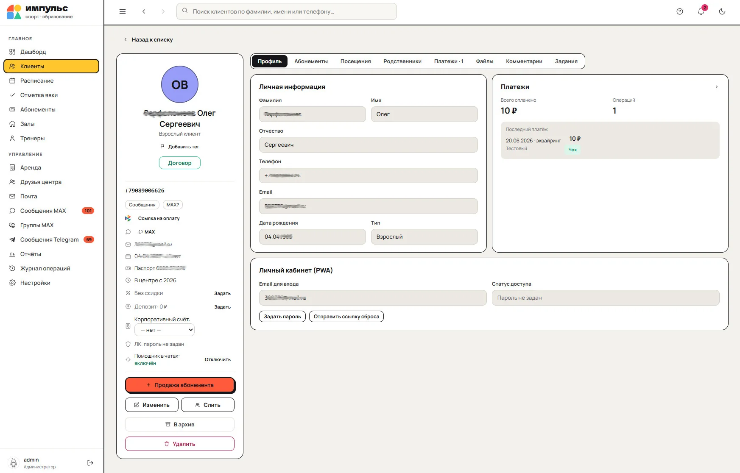Image resolution: width=740 pixels, height=473 pixels.
Task: Click Добавить тег
Action: point(179,147)
